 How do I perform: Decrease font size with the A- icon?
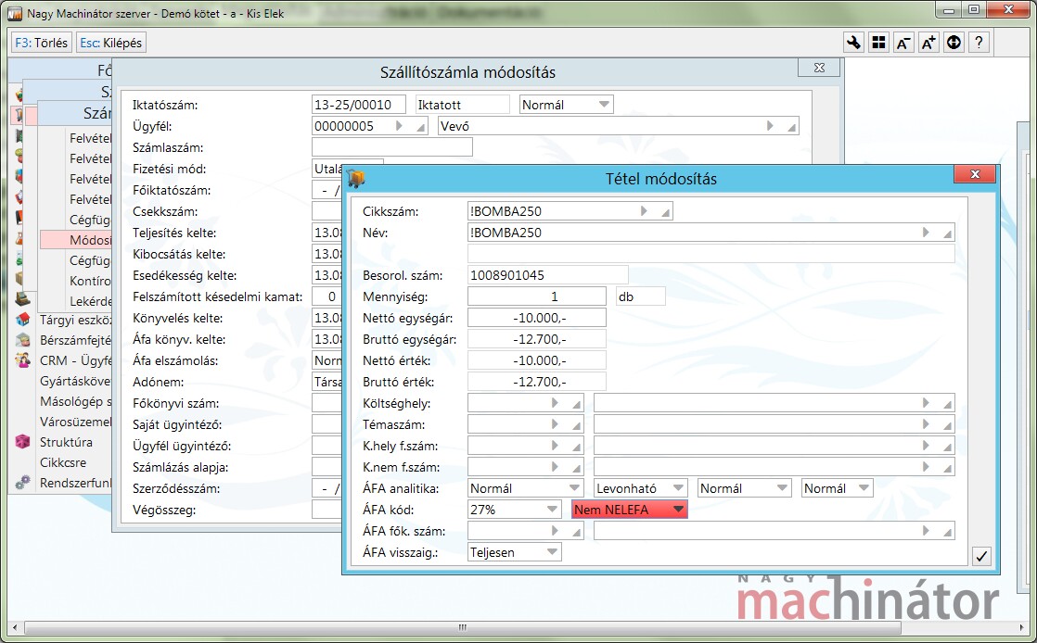click(903, 43)
